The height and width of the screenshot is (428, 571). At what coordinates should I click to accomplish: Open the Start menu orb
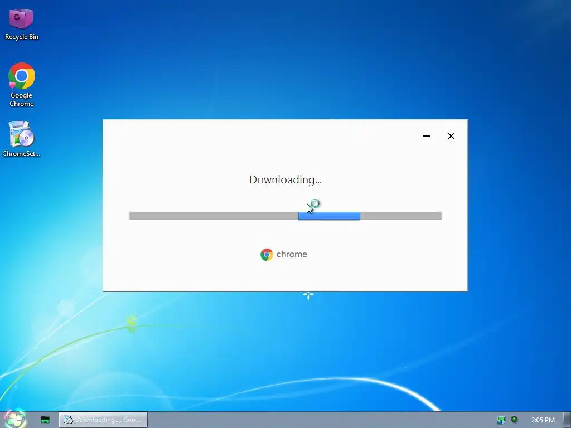click(x=14, y=419)
